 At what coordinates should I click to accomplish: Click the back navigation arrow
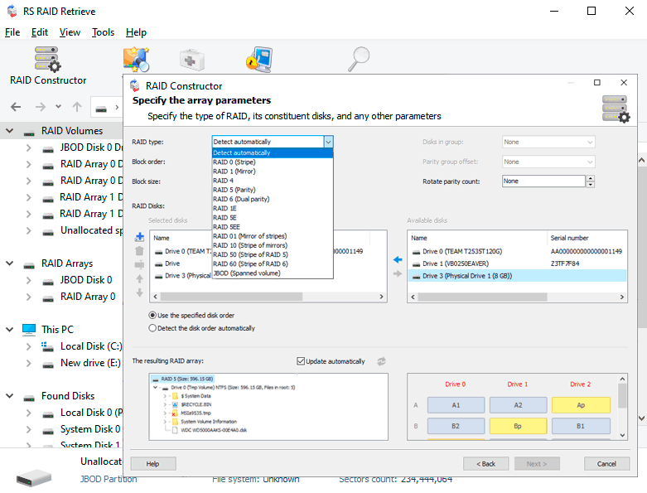click(x=16, y=107)
